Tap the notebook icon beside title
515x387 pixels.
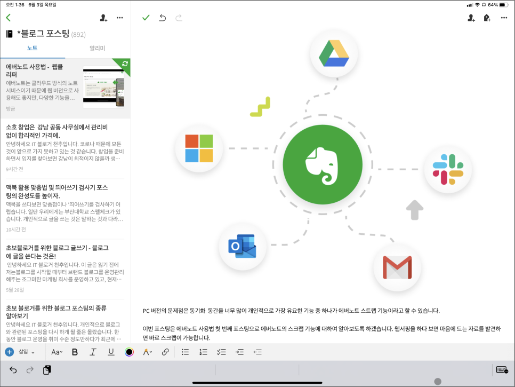(x=10, y=34)
